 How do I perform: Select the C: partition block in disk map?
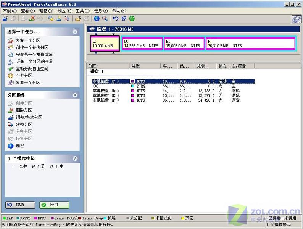pos(105,44)
